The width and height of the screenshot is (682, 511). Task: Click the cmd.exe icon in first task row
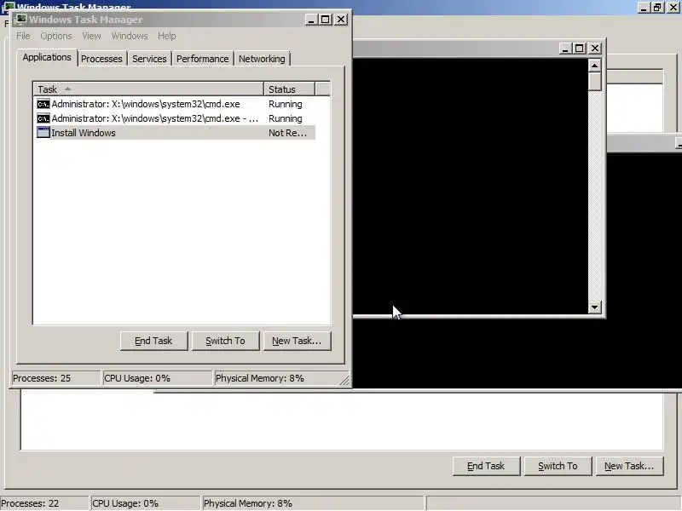tap(43, 104)
